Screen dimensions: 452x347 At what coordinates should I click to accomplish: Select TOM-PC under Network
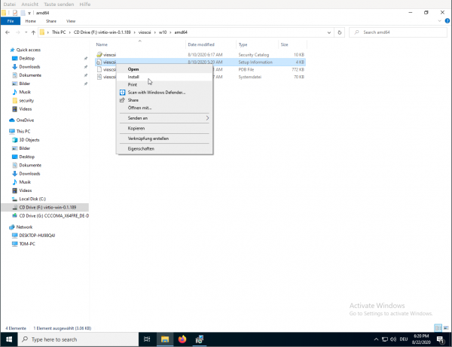point(30,243)
